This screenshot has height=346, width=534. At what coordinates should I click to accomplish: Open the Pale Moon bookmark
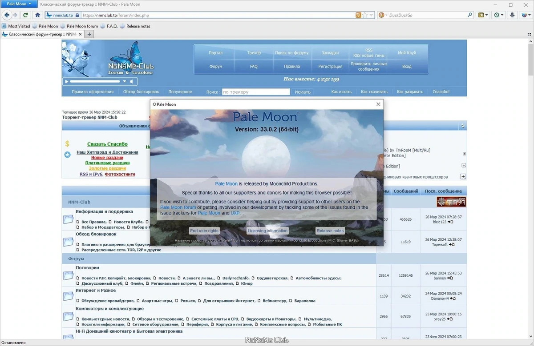[x=45, y=26]
